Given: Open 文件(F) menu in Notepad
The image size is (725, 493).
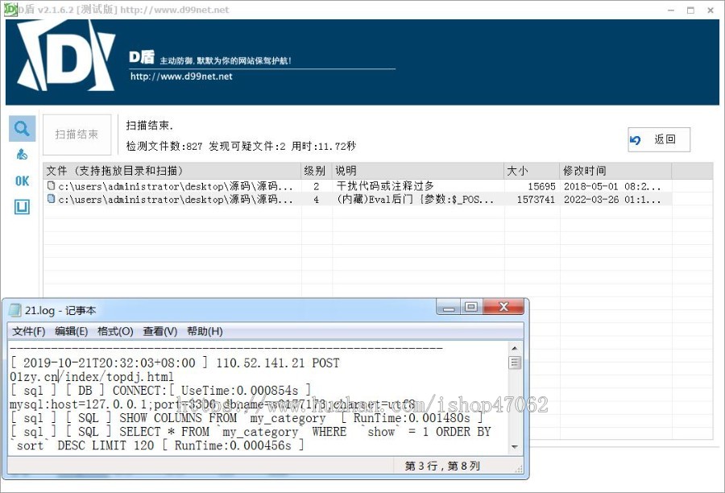Looking at the screenshot, I should tap(29, 331).
